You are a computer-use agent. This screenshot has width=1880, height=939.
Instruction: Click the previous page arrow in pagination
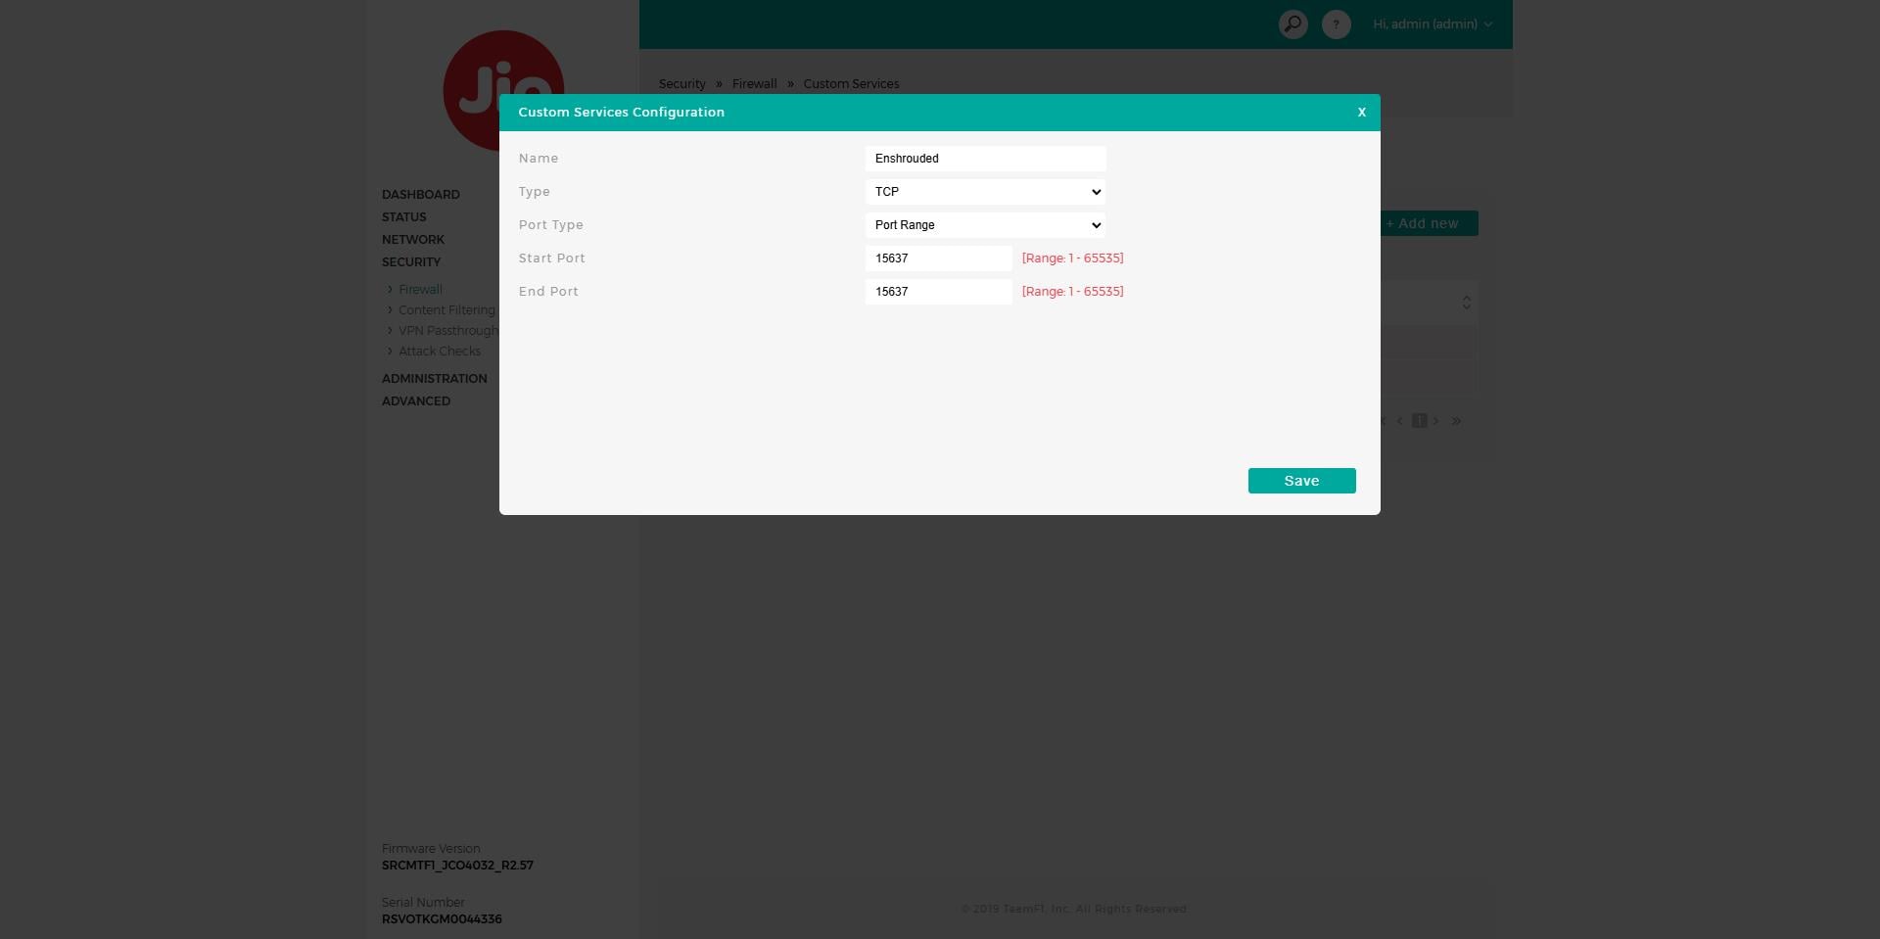pyautogui.click(x=1400, y=421)
